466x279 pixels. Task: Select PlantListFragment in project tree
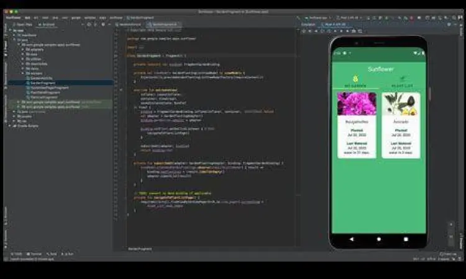point(43,97)
